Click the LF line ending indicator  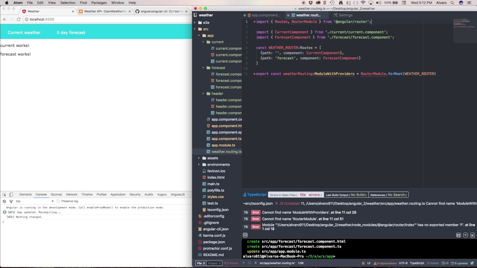369,263
